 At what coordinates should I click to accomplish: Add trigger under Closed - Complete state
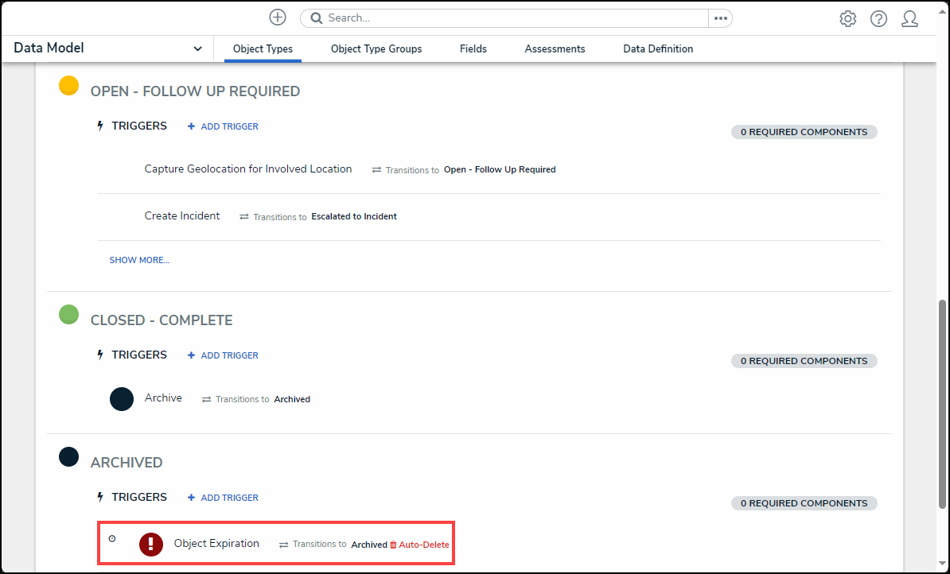pyautogui.click(x=223, y=355)
